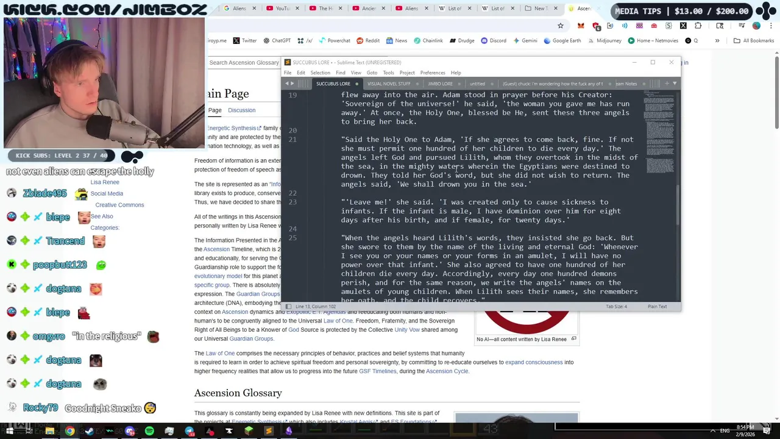Open Telegram from the taskbar
This screenshot has height=439, width=780.
coord(190,431)
